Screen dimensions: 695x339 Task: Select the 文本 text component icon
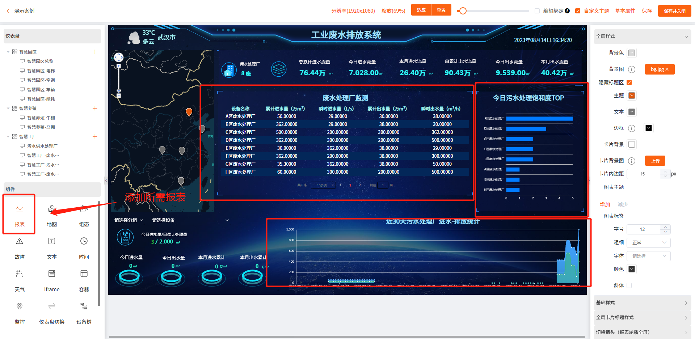click(x=52, y=241)
